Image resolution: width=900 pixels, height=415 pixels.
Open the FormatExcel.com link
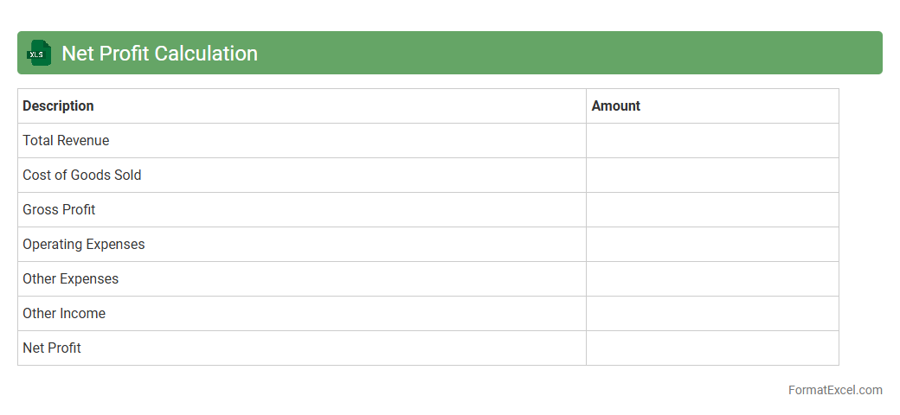[834, 390]
